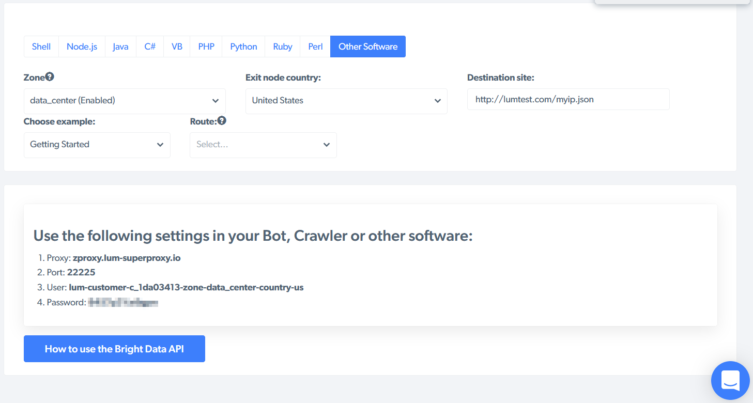753x403 pixels.
Task: Open the Python tab
Action: 243,47
